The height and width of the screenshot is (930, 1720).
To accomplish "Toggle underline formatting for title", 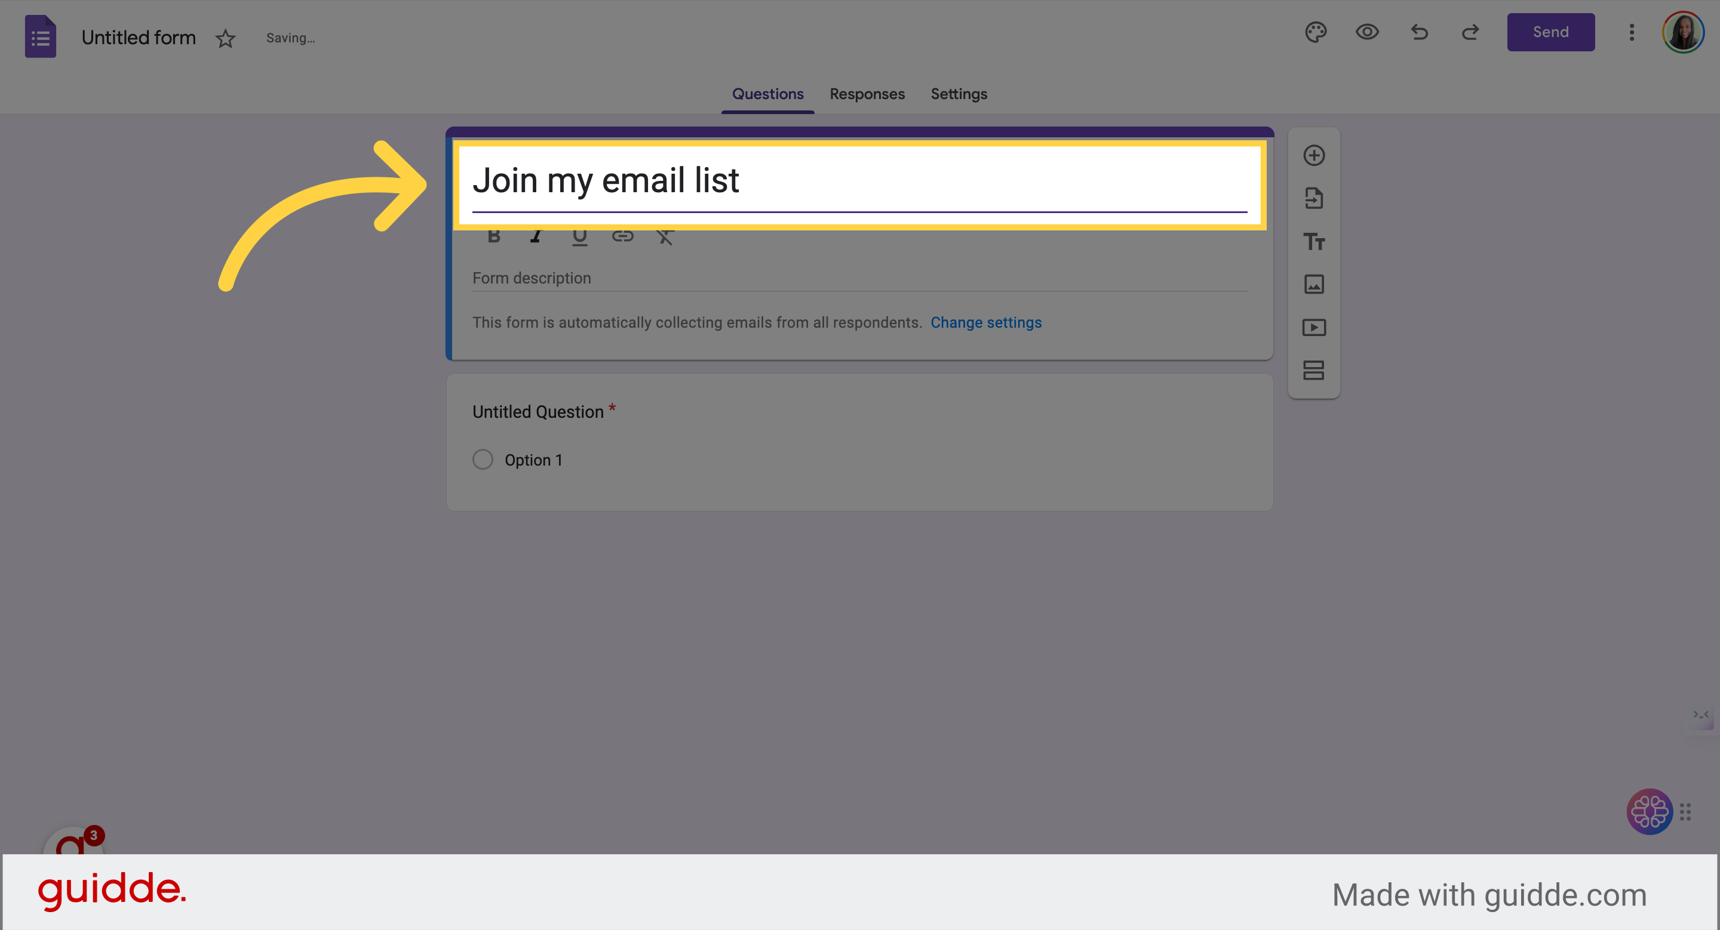I will pyautogui.click(x=579, y=238).
